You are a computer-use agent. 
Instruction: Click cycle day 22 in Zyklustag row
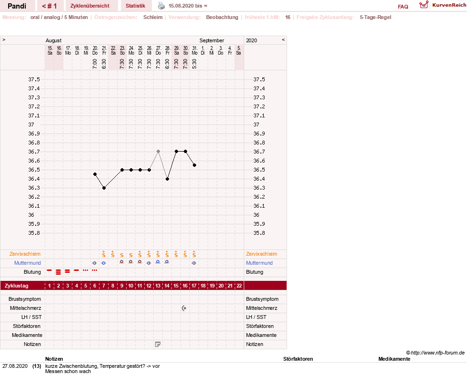click(x=239, y=286)
